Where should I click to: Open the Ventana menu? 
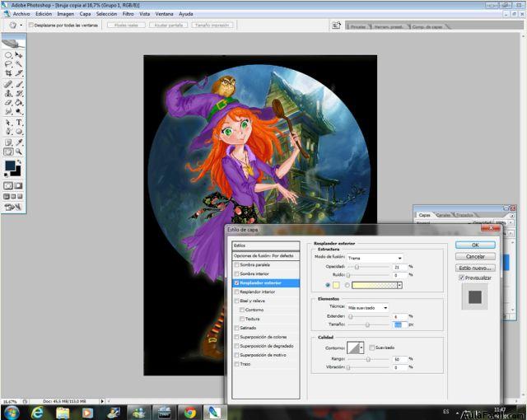pyautogui.click(x=164, y=14)
